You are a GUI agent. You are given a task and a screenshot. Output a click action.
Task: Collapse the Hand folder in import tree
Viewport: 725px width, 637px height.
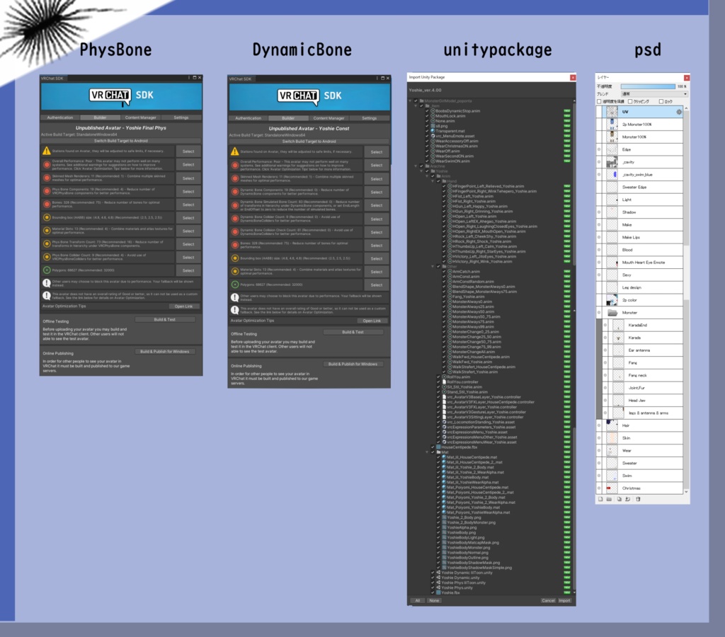point(433,181)
